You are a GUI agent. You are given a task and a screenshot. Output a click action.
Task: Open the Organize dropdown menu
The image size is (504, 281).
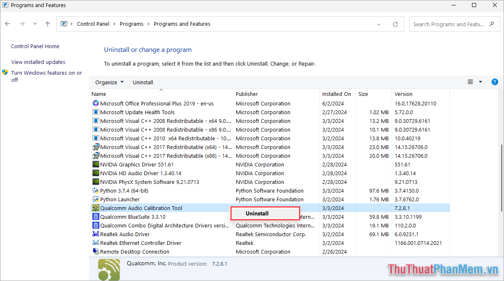(109, 82)
